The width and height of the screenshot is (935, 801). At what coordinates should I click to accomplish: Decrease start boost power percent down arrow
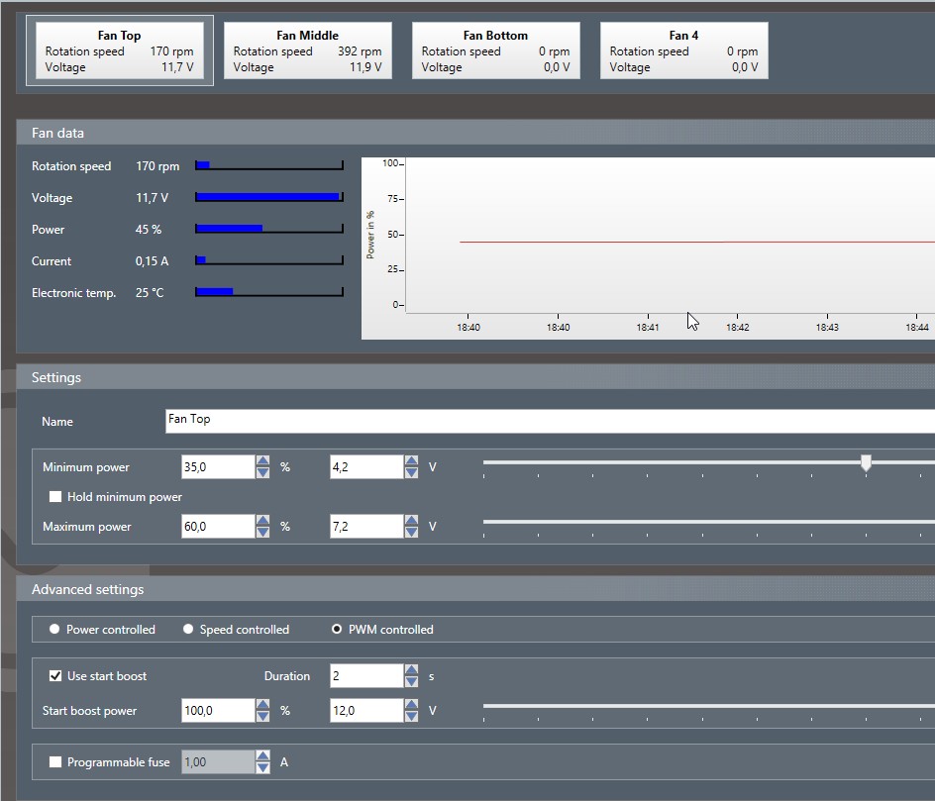pos(262,717)
